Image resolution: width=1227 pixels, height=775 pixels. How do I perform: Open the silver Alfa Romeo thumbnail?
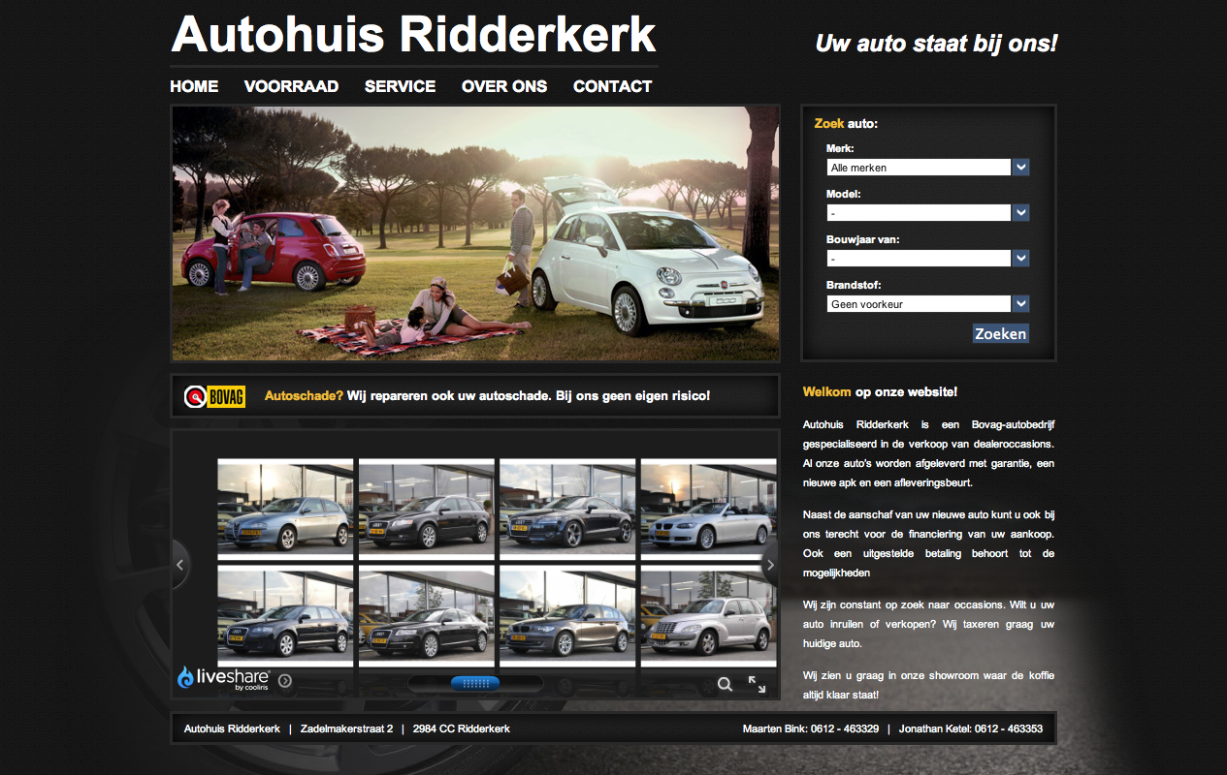tap(285, 510)
